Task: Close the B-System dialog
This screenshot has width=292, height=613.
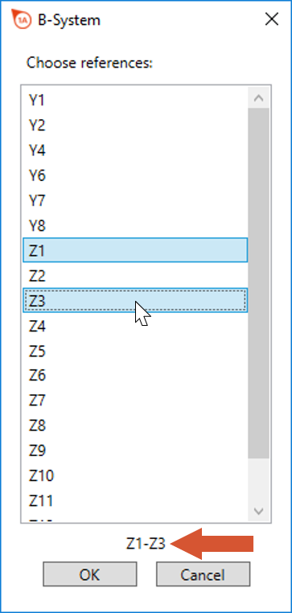Action: [x=272, y=19]
